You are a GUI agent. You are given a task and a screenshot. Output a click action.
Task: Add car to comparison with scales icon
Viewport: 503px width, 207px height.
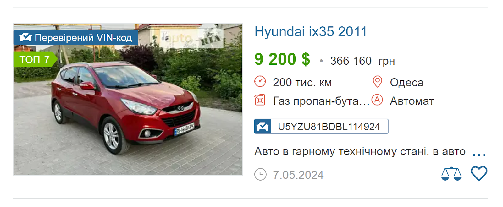pos(451,174)
